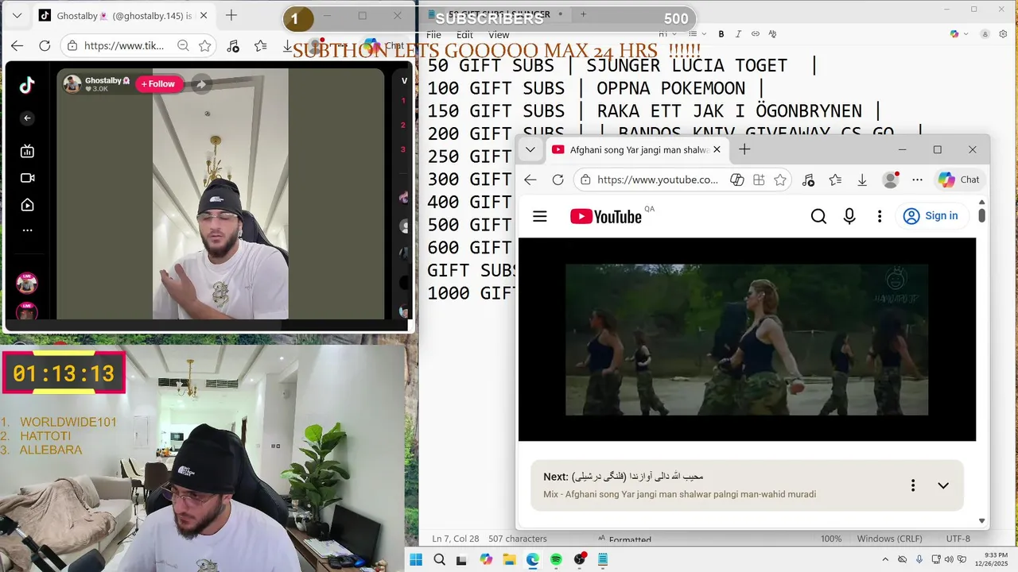Image resolution: width=1018 pixels, height=572 pixels.
Task: Clear formatting in the Notepad toolbar
Action: [772, 34]
